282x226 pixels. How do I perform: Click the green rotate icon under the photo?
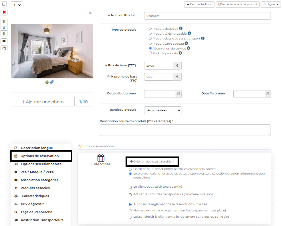click(x=47, y=82)
